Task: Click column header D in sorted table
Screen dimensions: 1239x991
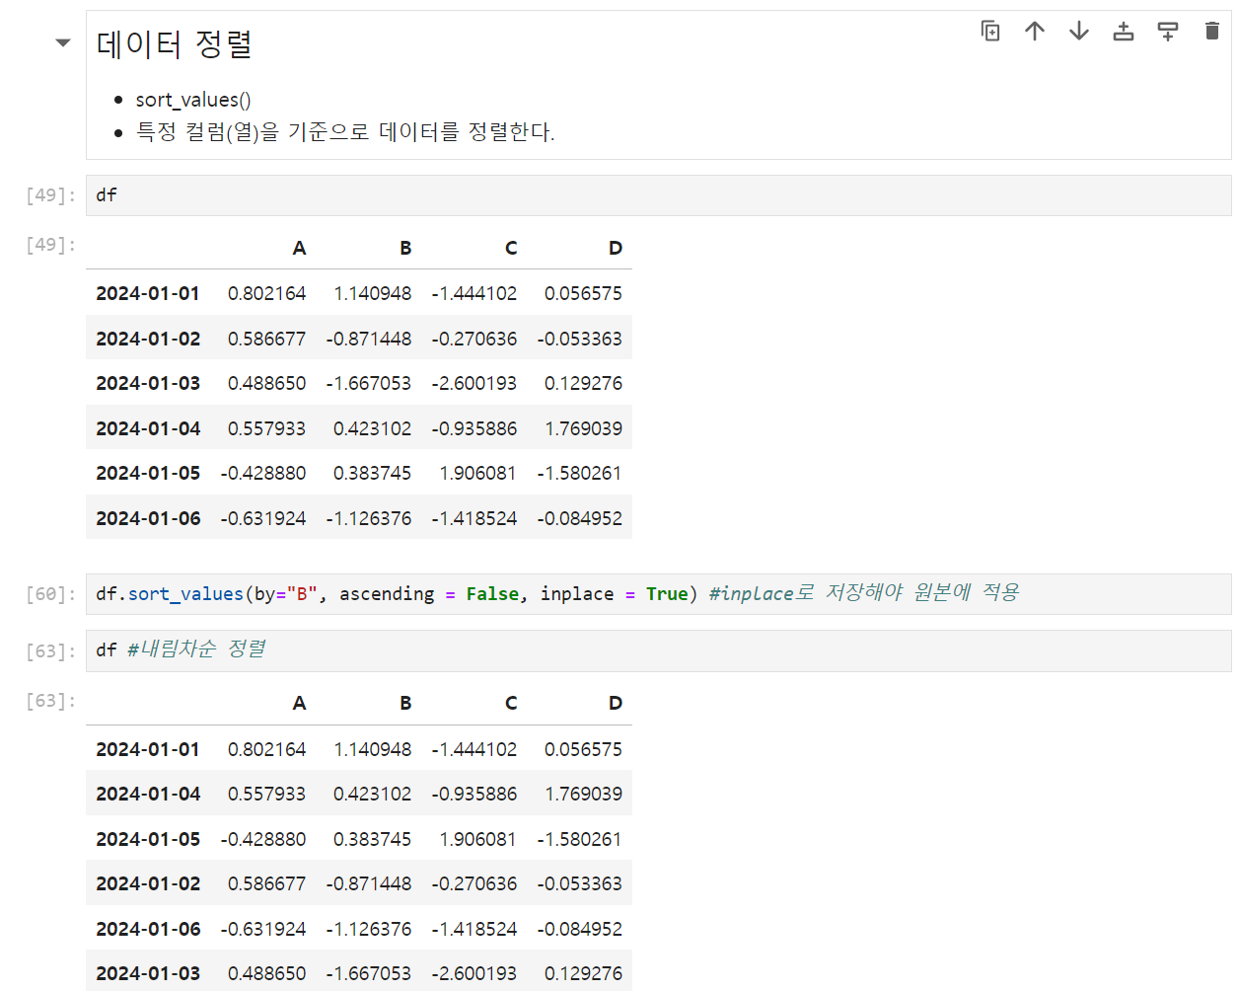Action: (616, 703)
